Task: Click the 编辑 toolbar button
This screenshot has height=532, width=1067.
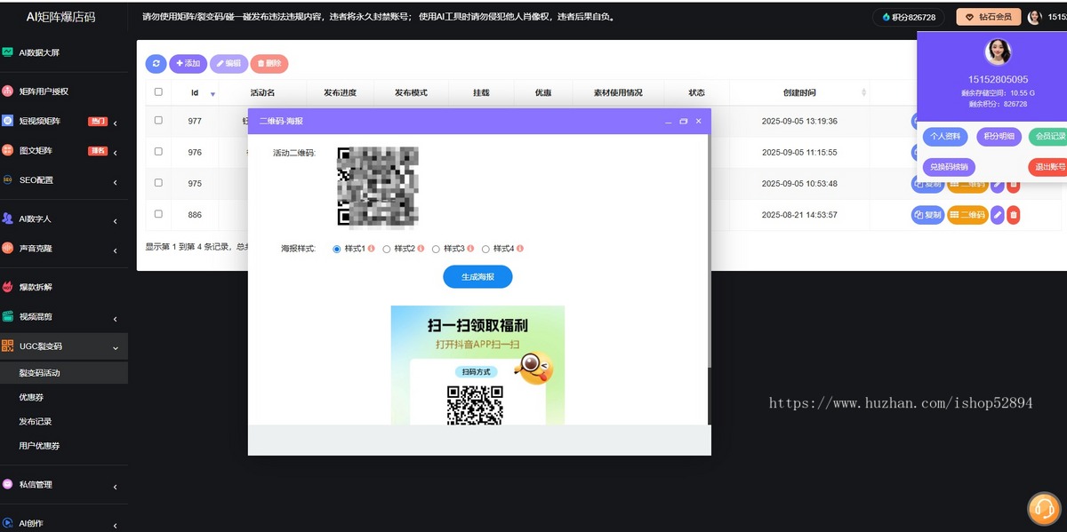Action: tap(229, 64)
